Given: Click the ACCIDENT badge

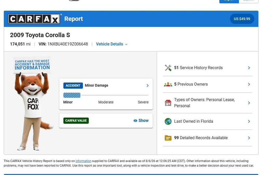Looking at the screenshot, I should coord(73,86).
